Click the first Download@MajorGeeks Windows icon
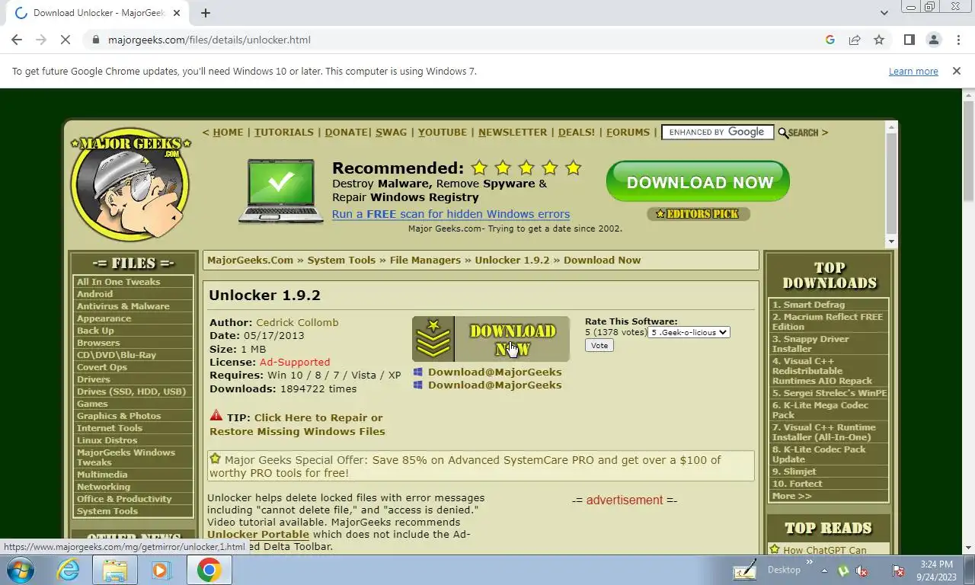The image size is (975, 585). point(417,372)
